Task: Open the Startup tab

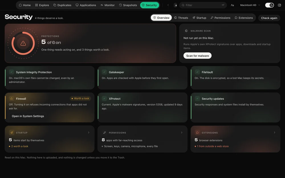Action: coord(199,18)
